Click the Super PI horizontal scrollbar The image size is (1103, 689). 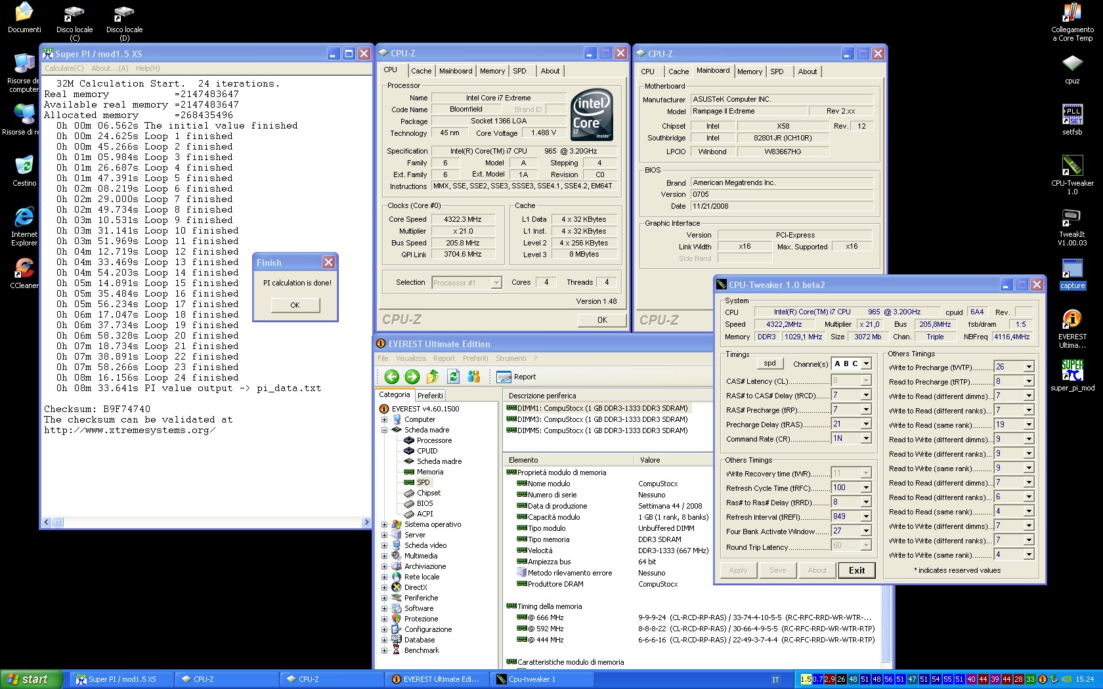(x=205, y=522)
